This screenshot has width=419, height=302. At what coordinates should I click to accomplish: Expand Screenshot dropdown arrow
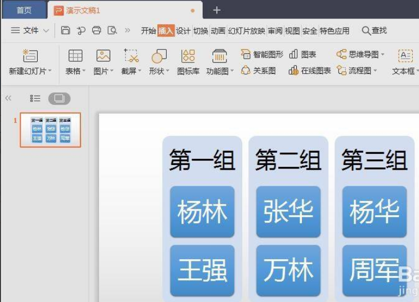pyautogui.click(x=140, y=71)
